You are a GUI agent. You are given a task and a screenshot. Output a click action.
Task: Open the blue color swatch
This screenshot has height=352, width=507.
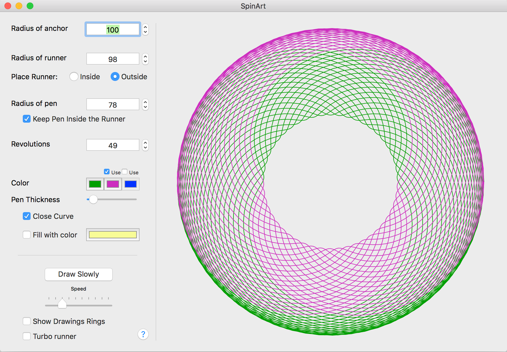click(x=131, y=184)
